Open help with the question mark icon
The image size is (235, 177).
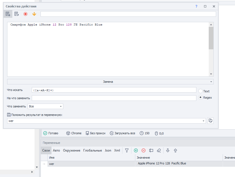pyautogui.click(x=196, y=6)
